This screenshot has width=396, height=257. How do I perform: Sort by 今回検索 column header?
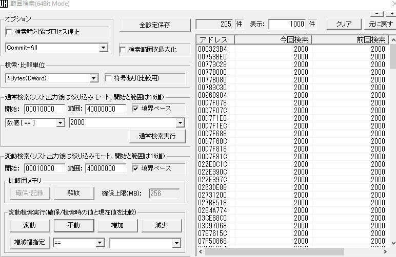(x=273, y=40)
